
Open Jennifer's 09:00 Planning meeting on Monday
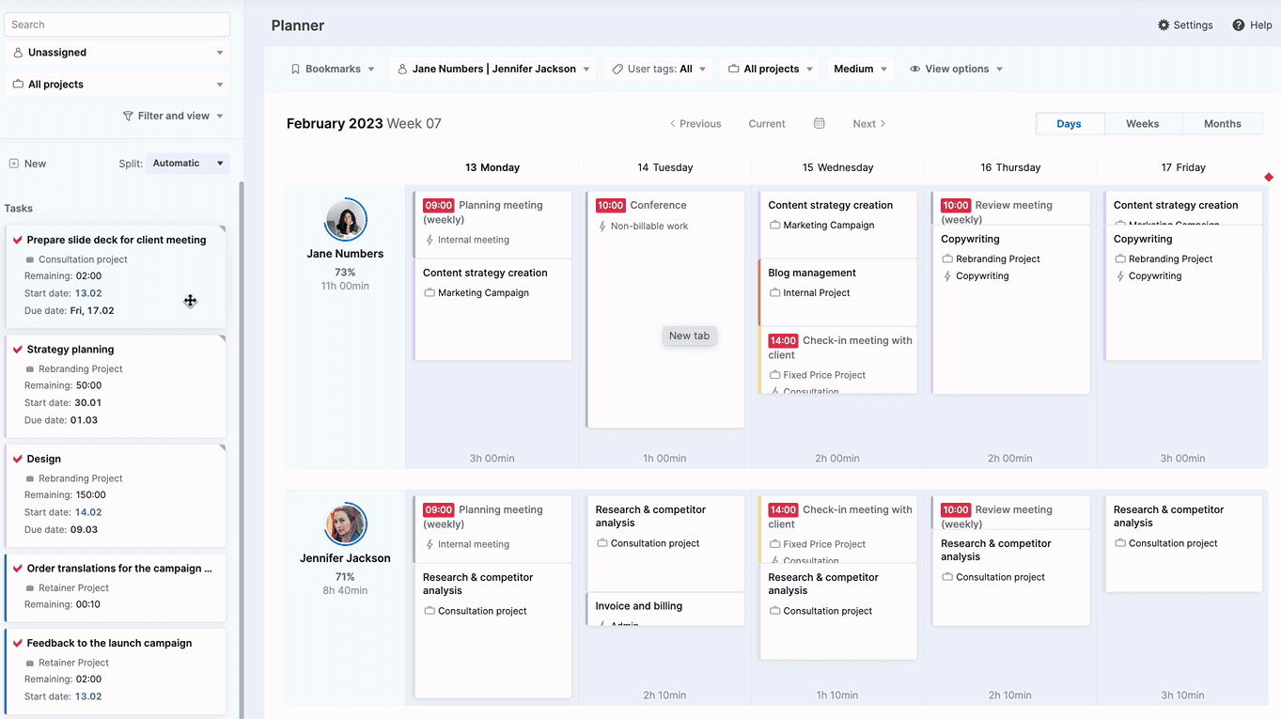[x=492, y=529]
